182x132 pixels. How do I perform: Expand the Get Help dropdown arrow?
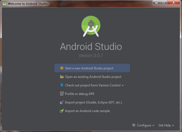[173, 125]
